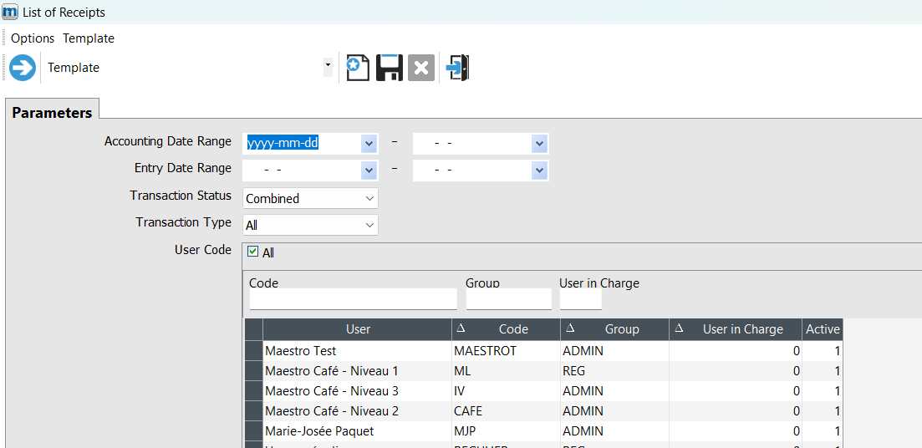Open the Template dropdown in toolbar

point(328,65)
